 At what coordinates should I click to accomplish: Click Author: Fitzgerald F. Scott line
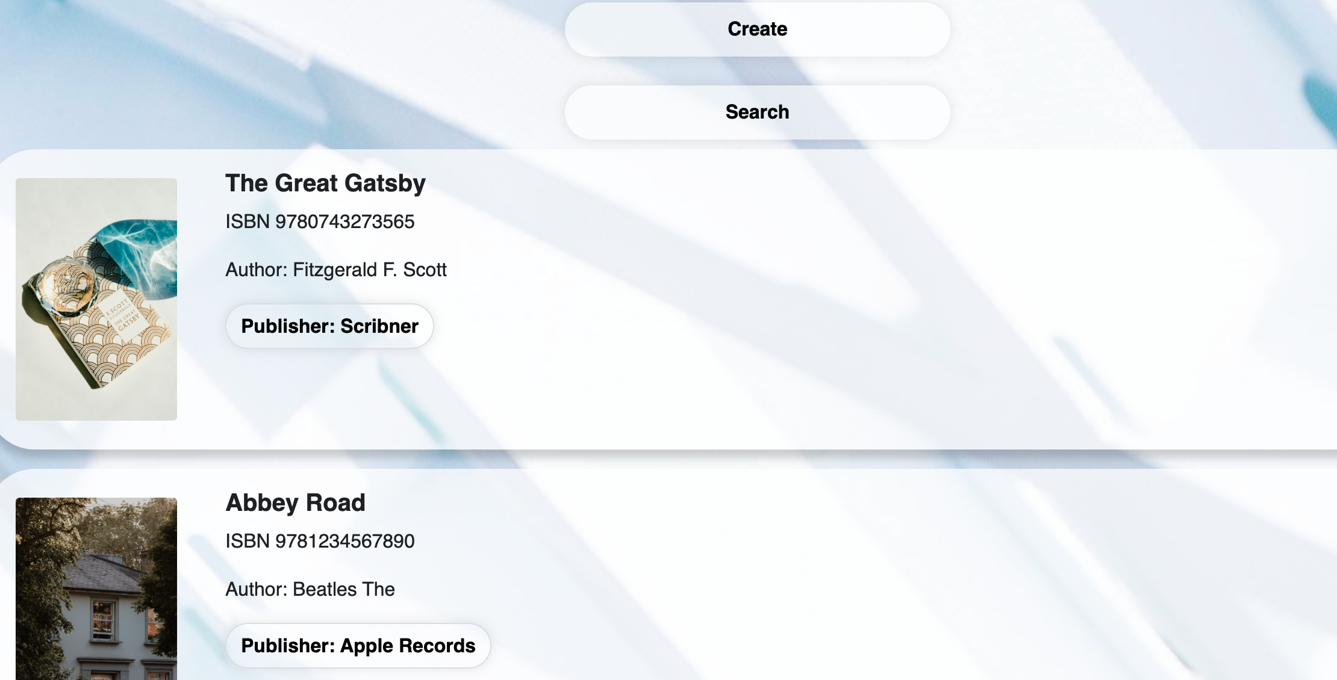[x=336, y=270]
